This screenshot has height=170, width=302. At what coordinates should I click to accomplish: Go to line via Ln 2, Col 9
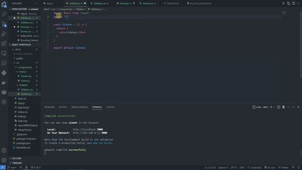tap(210, 168)
